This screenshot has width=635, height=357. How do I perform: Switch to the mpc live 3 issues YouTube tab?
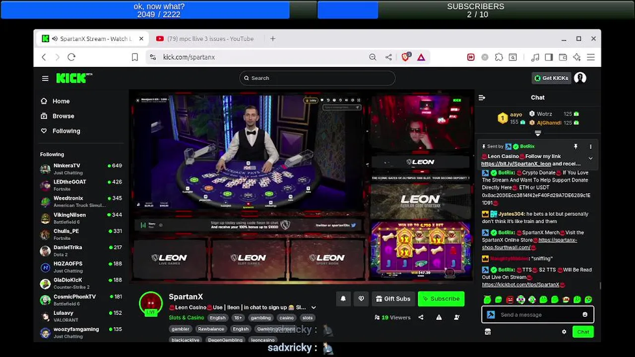(x=205, y=39)
